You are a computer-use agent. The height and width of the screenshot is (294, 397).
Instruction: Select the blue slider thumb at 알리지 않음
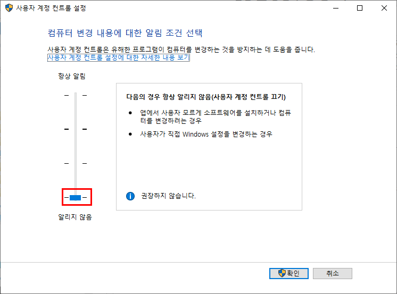(75, 198)
